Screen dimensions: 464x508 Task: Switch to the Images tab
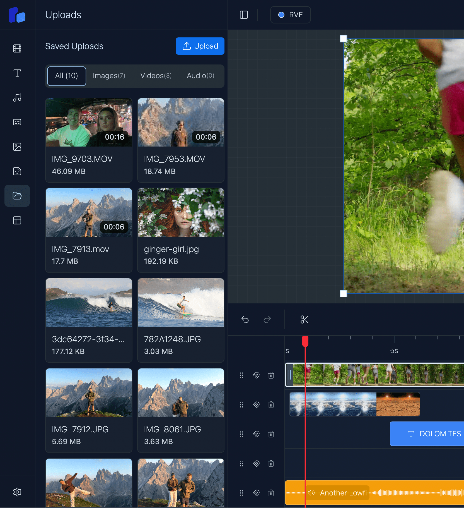tap(109, 76)
